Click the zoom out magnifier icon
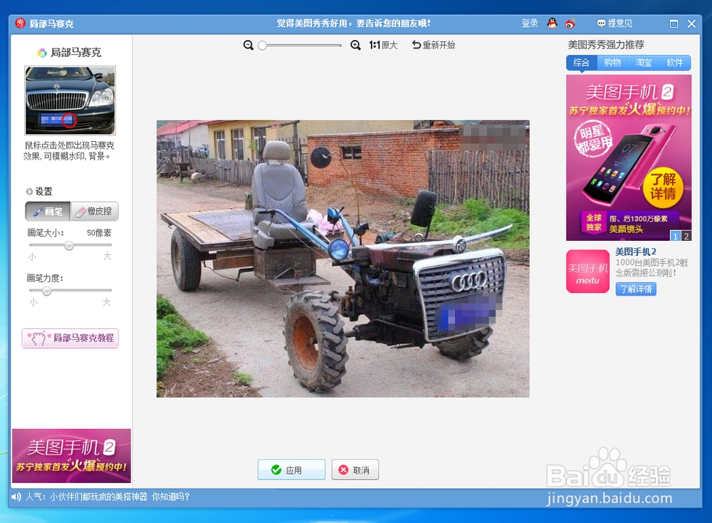Image resolution: width=712 pixels, height=523 pixels. pos(248,45)
